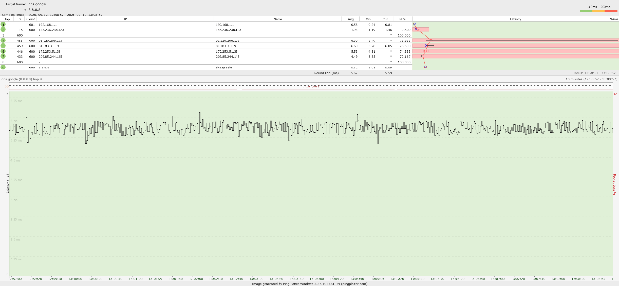
Task: Sort by the Avg column header
Action: 351,19
